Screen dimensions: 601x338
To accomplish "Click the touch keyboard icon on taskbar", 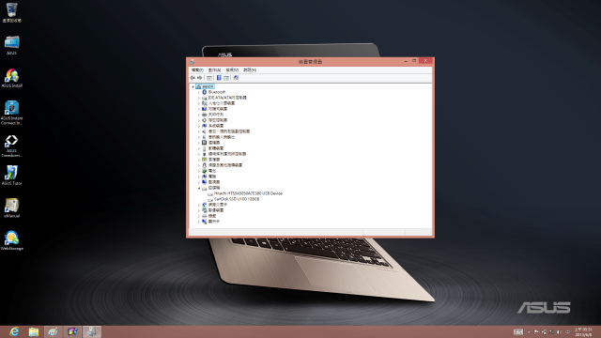I will [518, 331].
